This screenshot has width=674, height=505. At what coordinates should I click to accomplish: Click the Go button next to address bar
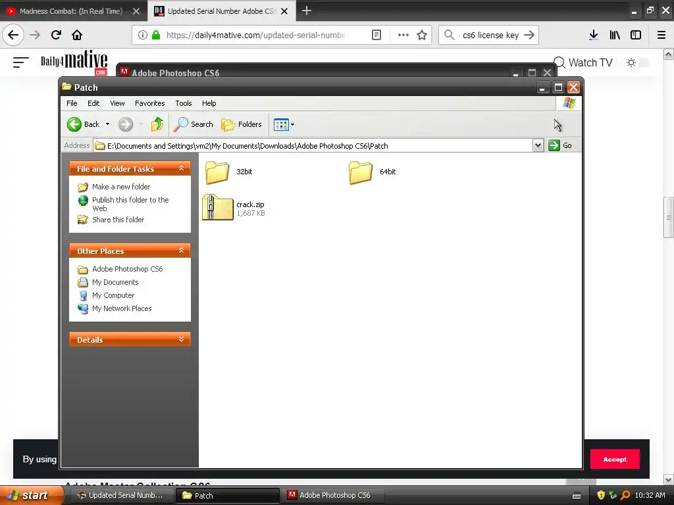(x=560, y=145)
